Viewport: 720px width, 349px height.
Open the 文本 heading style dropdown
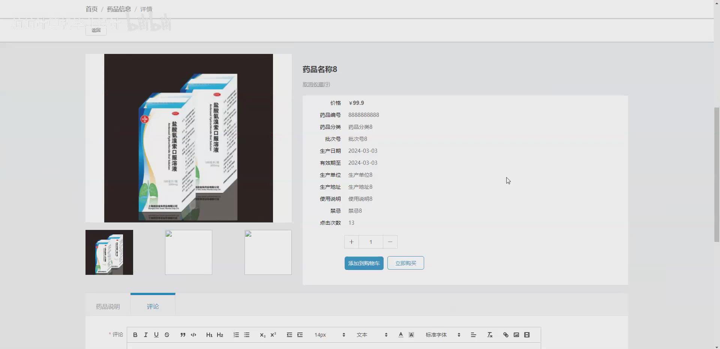(372, 335)
